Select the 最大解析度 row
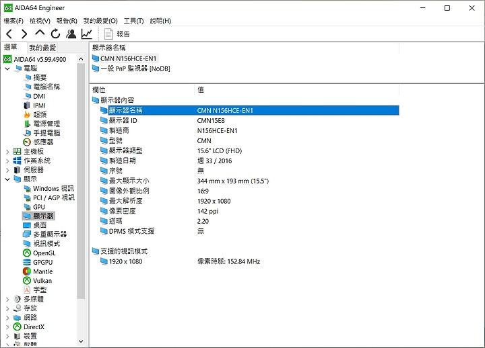 pos(249,201)
